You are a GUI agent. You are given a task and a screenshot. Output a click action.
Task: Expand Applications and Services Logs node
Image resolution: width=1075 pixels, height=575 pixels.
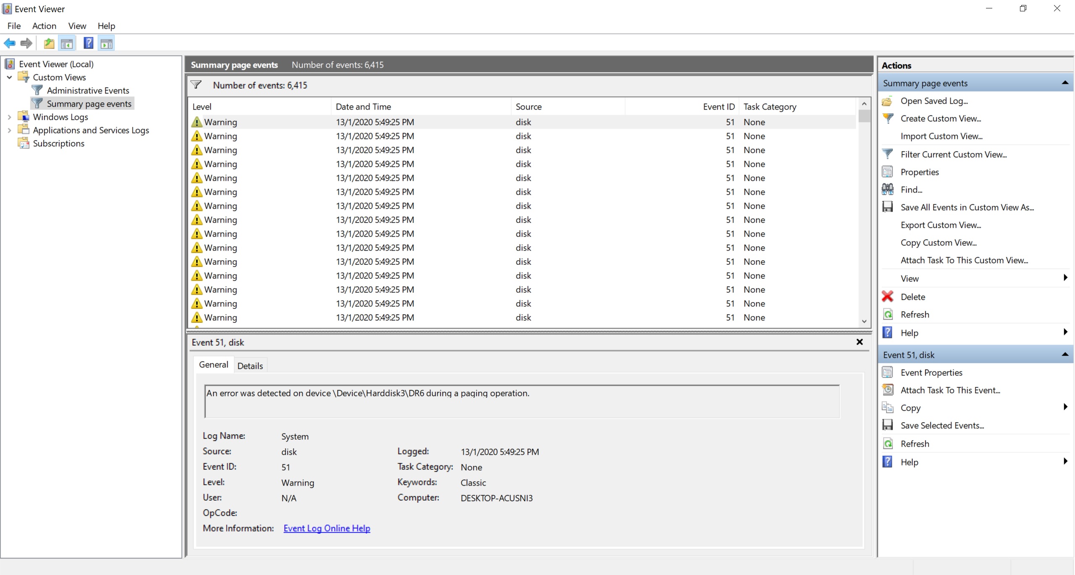click(x=9, y=130)
